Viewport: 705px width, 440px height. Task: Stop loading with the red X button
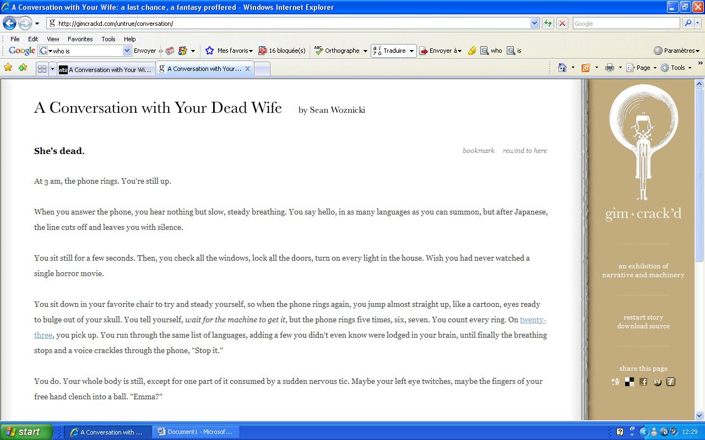point(562,23)
